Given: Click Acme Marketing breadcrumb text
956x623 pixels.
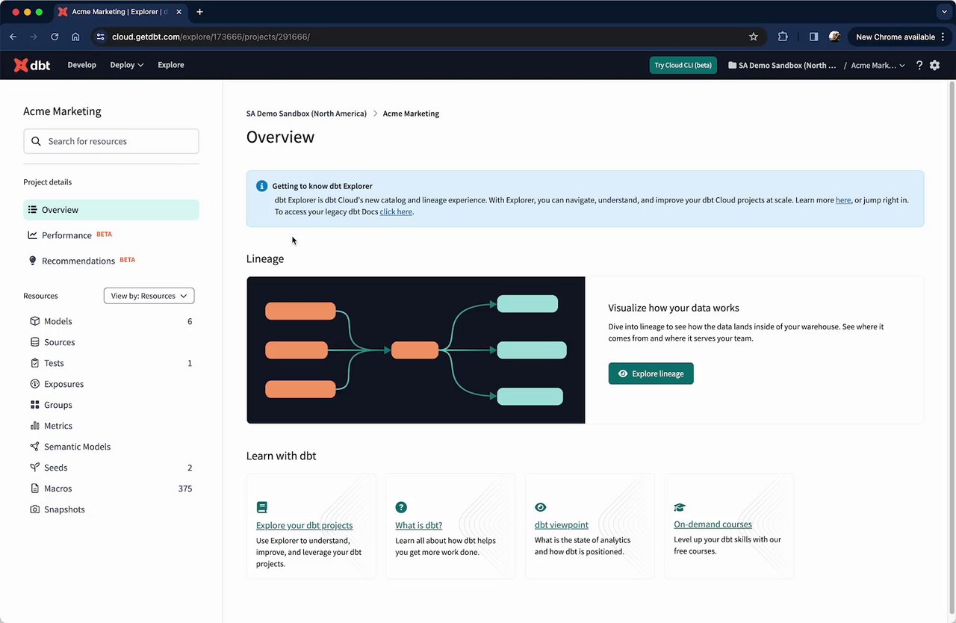Looking at the screenshot, I should click(411, 114).
